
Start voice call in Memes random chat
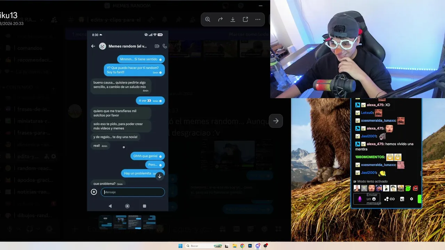[165, 46]
